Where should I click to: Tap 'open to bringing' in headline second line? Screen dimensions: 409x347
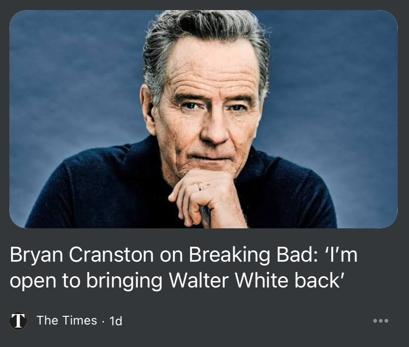[86, 281]
